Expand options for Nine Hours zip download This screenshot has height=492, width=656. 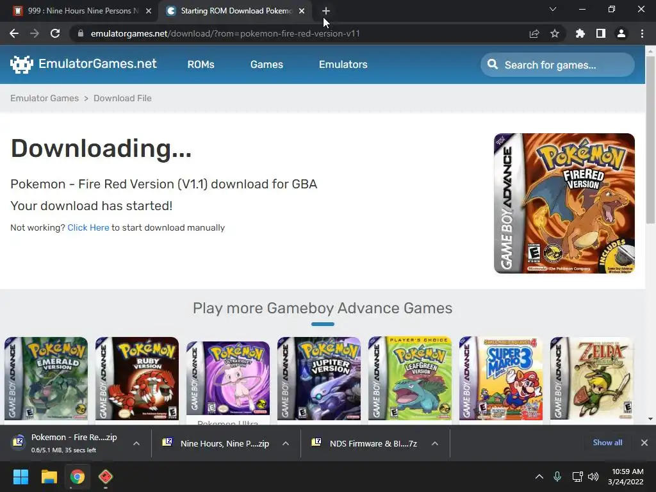click(285, 443)
